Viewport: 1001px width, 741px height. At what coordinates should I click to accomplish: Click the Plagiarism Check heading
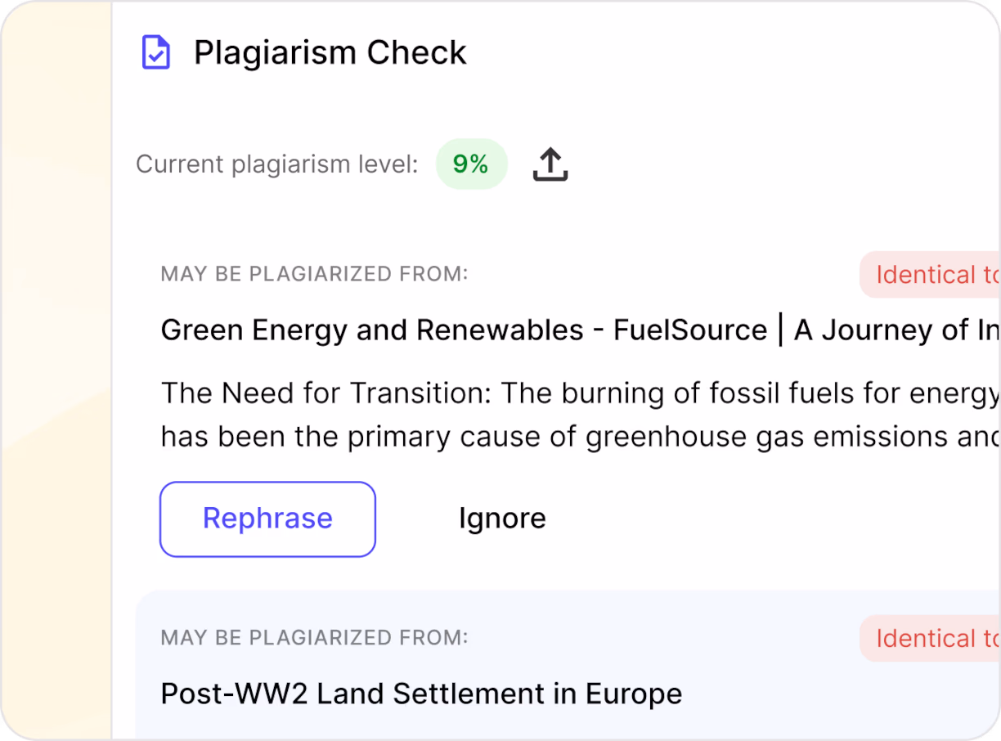pos(330,53)
